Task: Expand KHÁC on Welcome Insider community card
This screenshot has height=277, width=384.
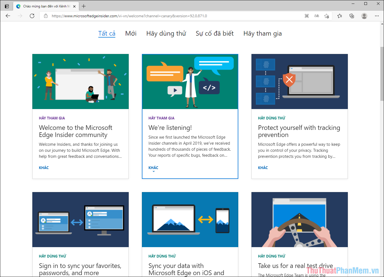Action: coord(44,168)
